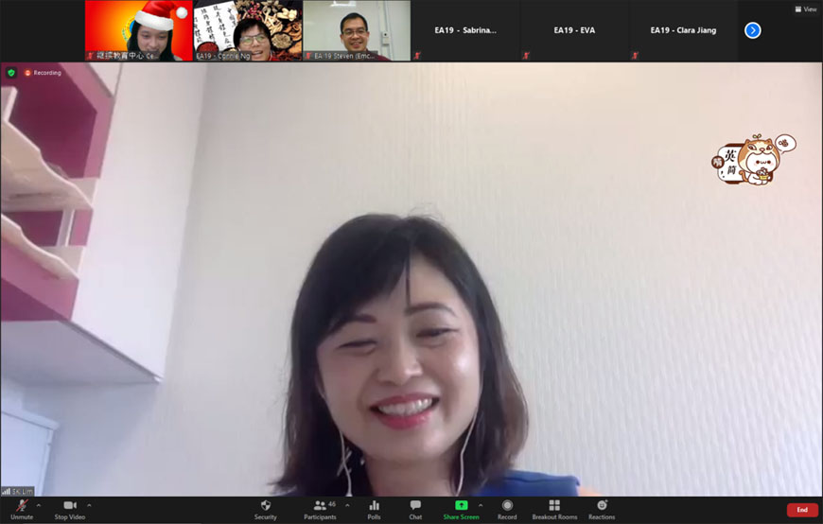Viewport: 823px width, 524px height.
Task: Open Breakout Rooms
Action: [554, 509]
